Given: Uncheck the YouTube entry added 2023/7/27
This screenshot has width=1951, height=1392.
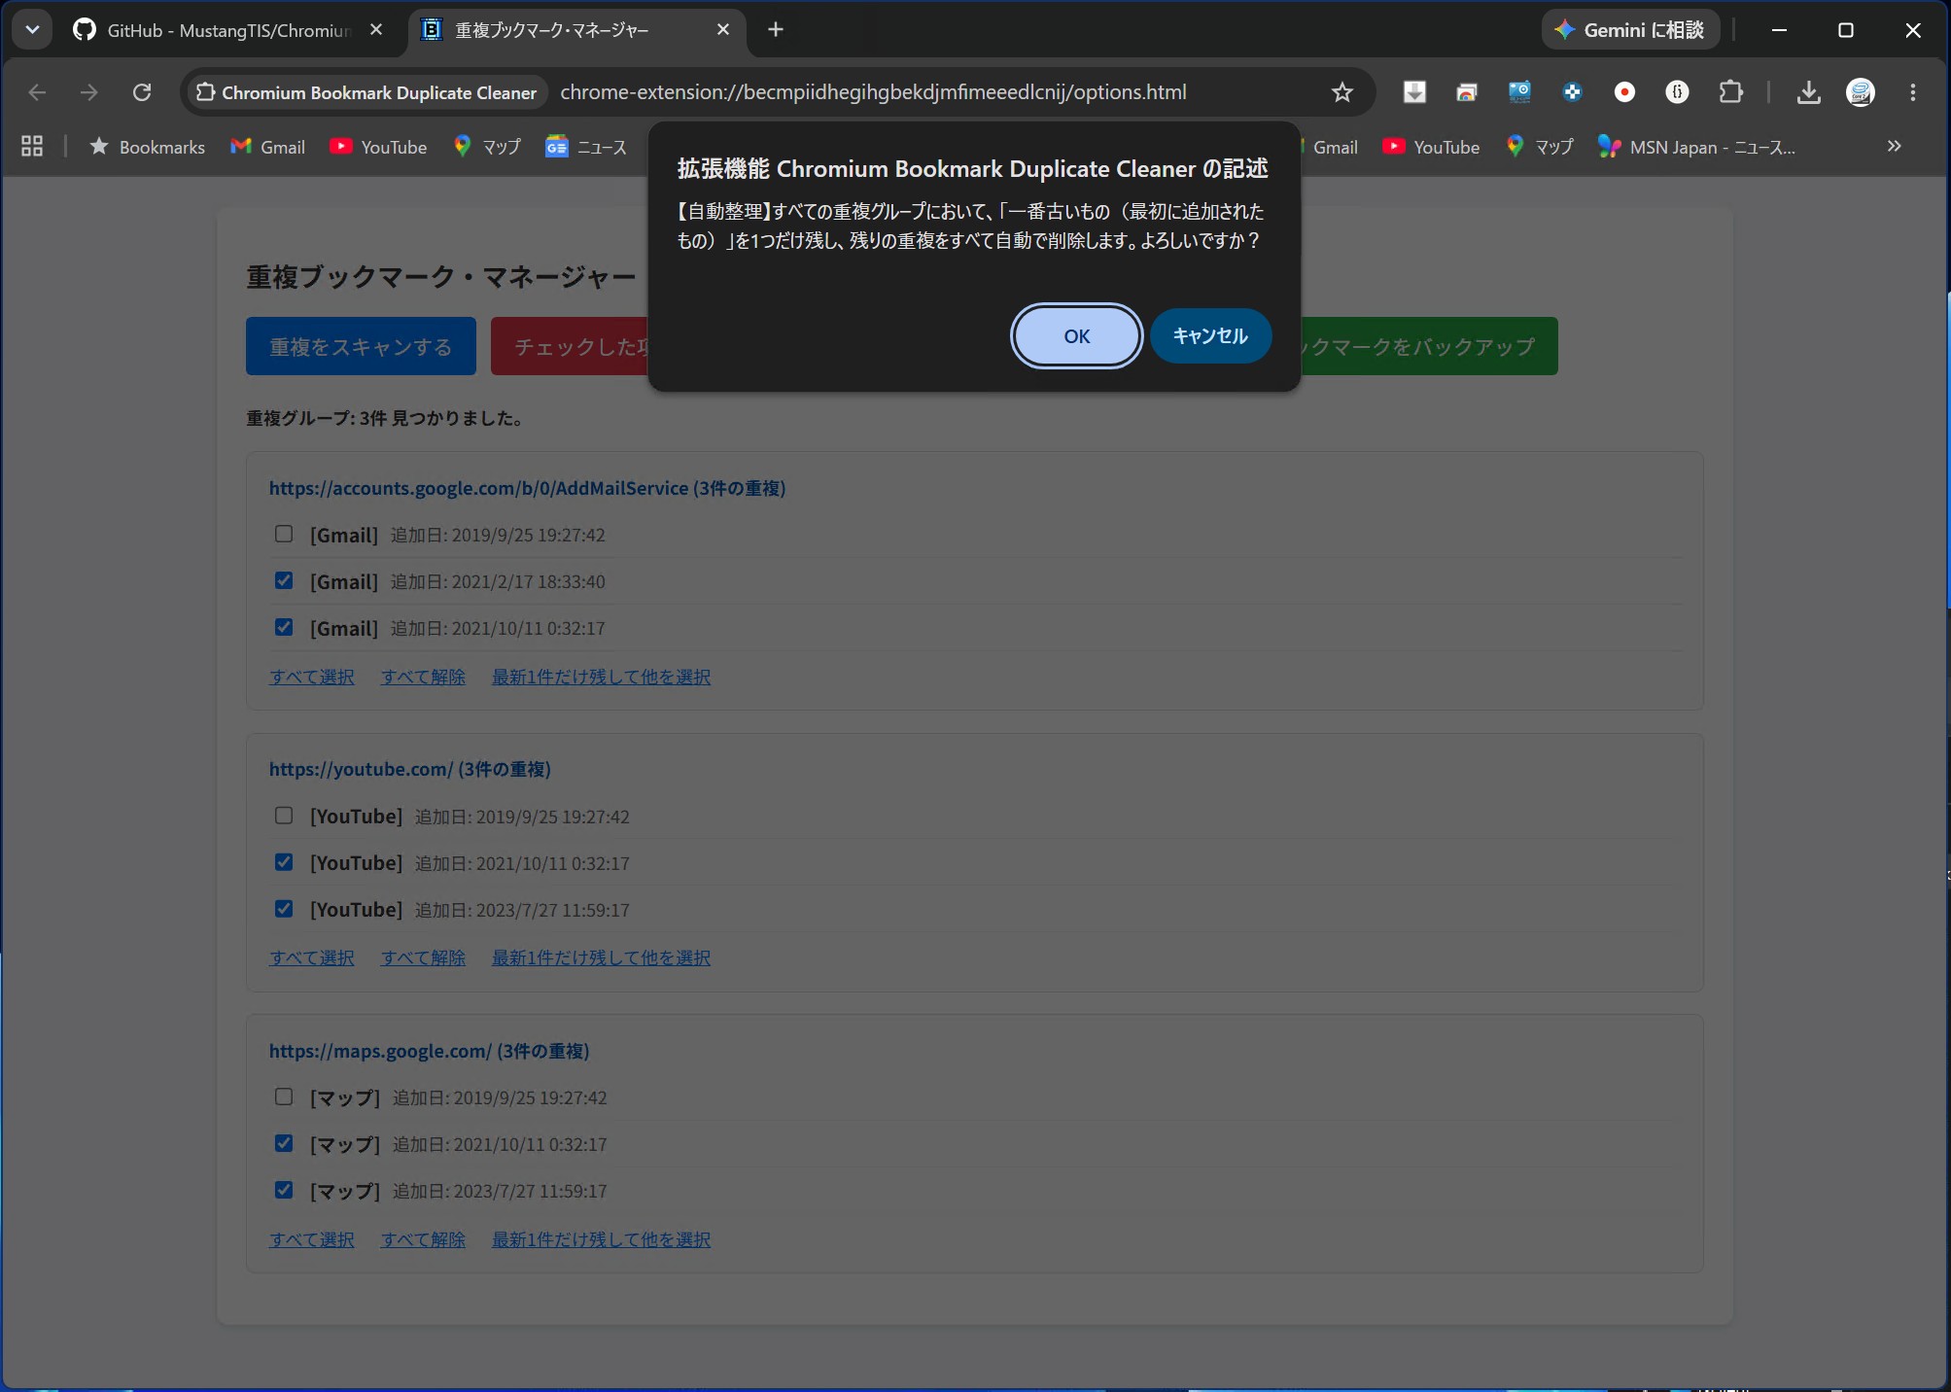Looking at the screenshot, I should 284,910.
